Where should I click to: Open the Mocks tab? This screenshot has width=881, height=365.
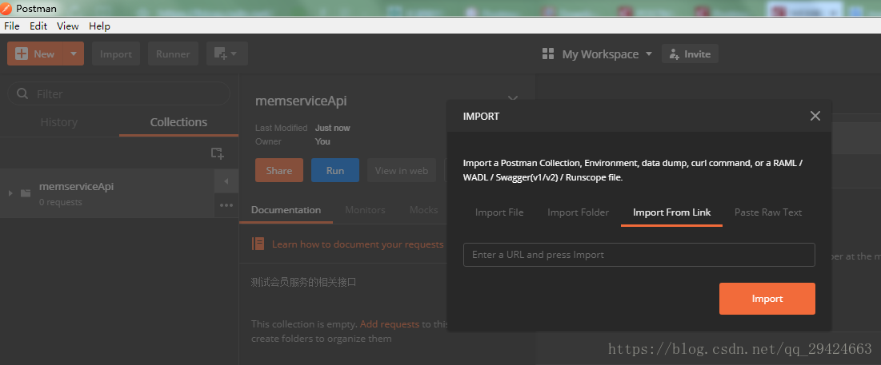(423, 210)
